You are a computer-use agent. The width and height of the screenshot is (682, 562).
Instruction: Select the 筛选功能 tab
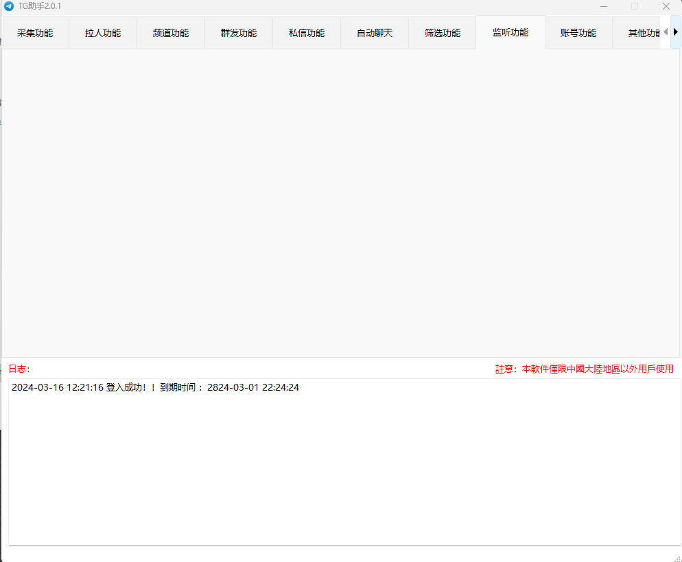tap(443, 33)
